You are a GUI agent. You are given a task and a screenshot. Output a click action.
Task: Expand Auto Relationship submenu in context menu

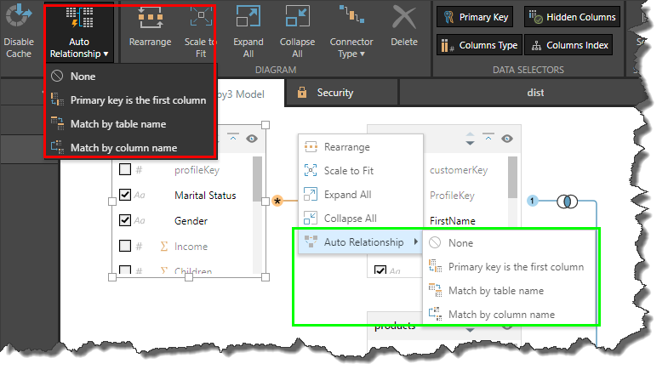point(361,242)
